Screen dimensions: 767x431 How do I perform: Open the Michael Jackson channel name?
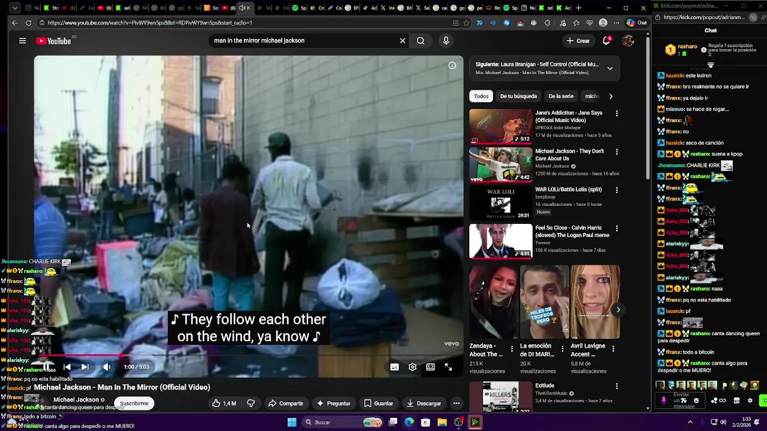click(x=76, y=400)
